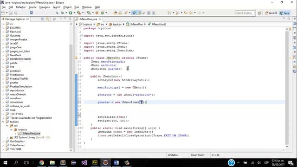Fold the main method at line 28
Screen dimensions: 297x167
click(82, 128)
